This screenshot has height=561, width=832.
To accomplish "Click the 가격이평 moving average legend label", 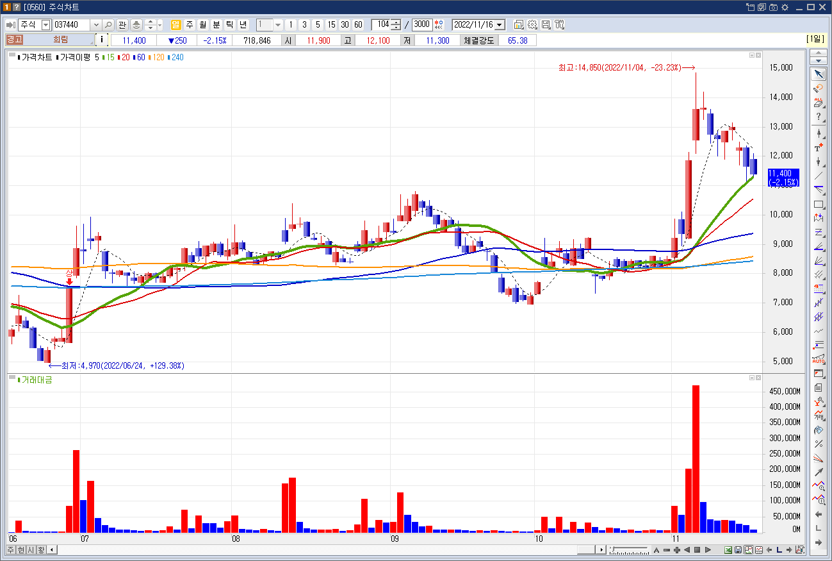I will click(x=76, y=58).
